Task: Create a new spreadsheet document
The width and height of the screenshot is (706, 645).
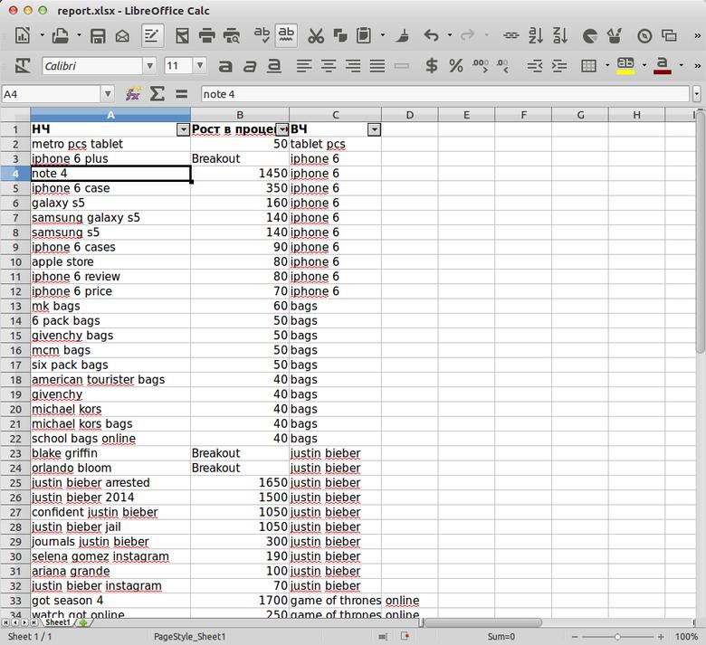Action: point(22,35)
